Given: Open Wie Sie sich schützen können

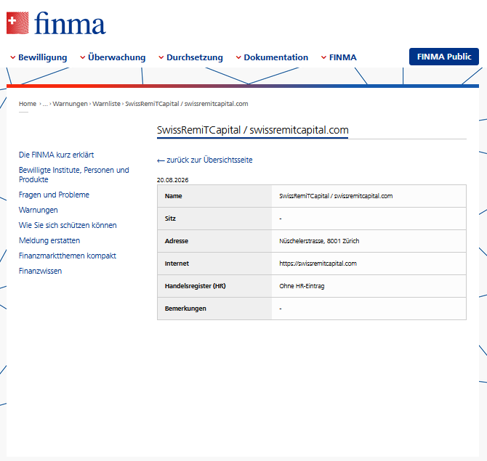Looking at the screenshot, I should pos(68,225).
